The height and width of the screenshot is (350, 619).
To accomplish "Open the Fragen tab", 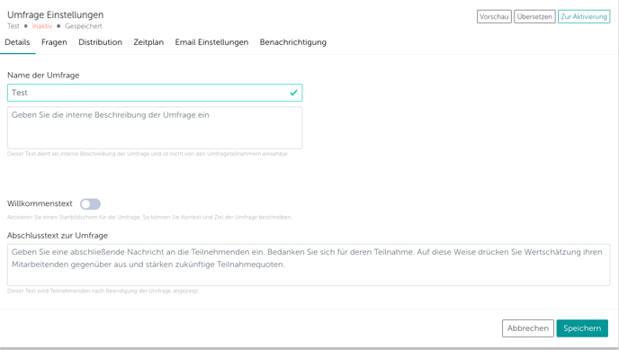I will click(54, 42).
